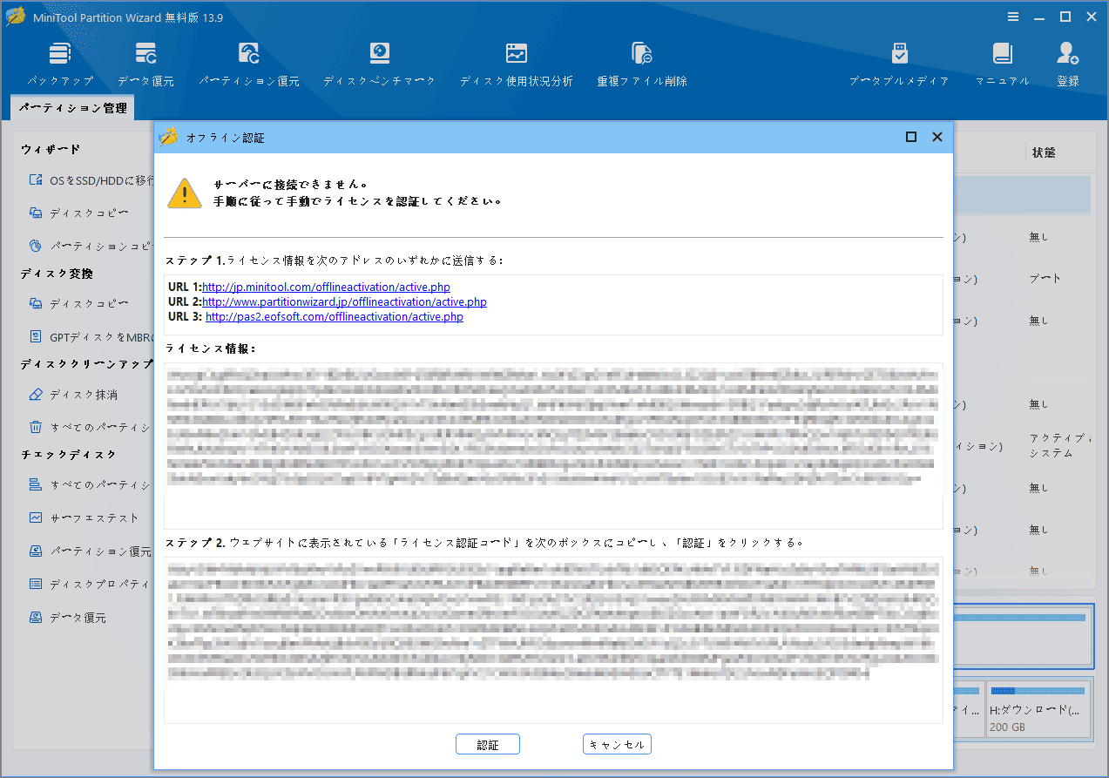Screen dimensions: 1109x778
Task: Open the URL 1 jp.minitool.com link
Action: click(326, 287)
